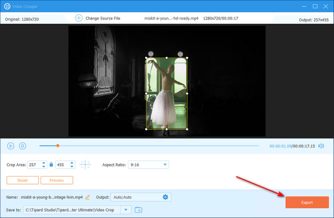
Task: Click the playback progress slider handle
Action: pos(58,145)
